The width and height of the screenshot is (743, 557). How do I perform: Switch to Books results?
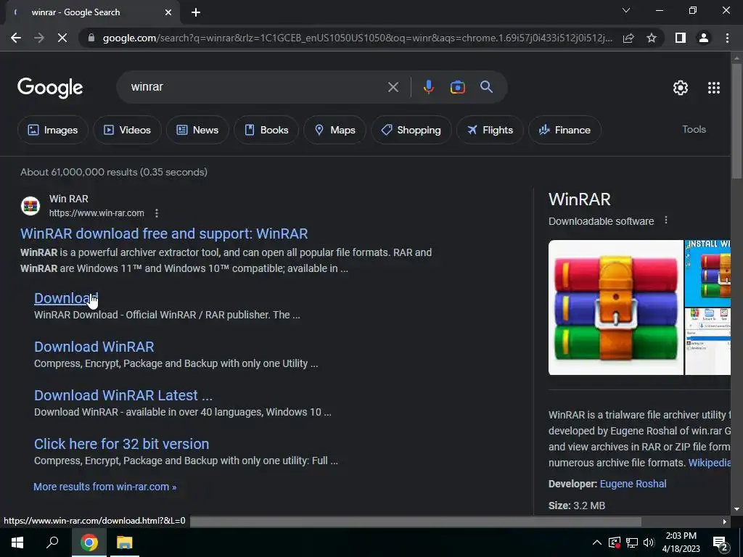pyautogui.click(x=266, y=130)
